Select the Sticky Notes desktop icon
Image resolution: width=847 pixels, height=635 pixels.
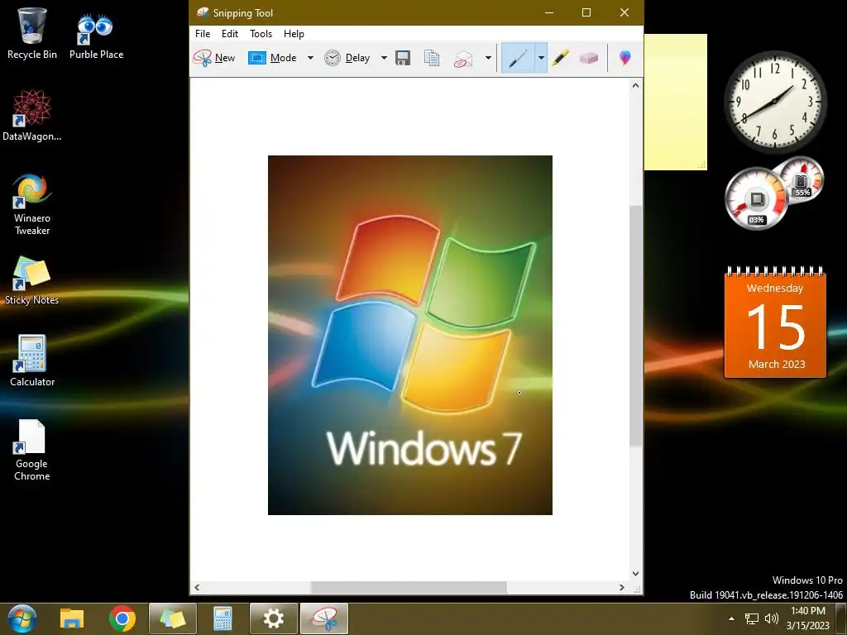point(32,281)
